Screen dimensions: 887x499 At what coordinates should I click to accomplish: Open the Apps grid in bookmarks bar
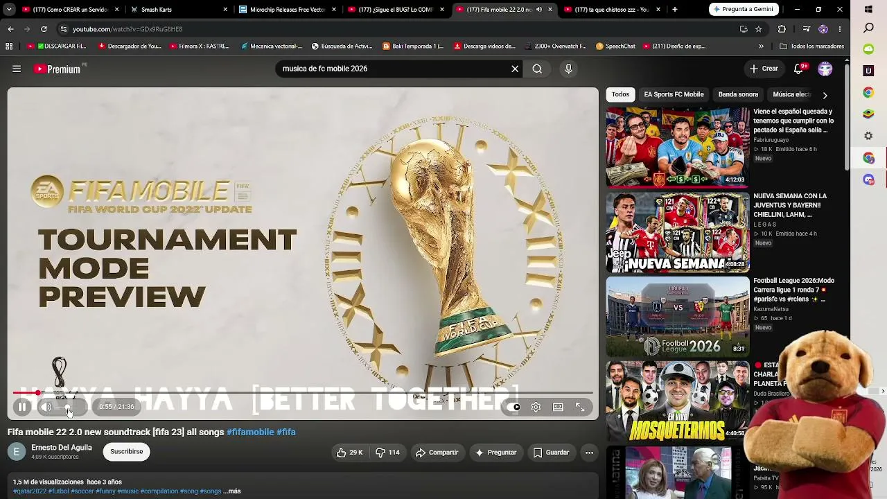click(x=9, y=46)
